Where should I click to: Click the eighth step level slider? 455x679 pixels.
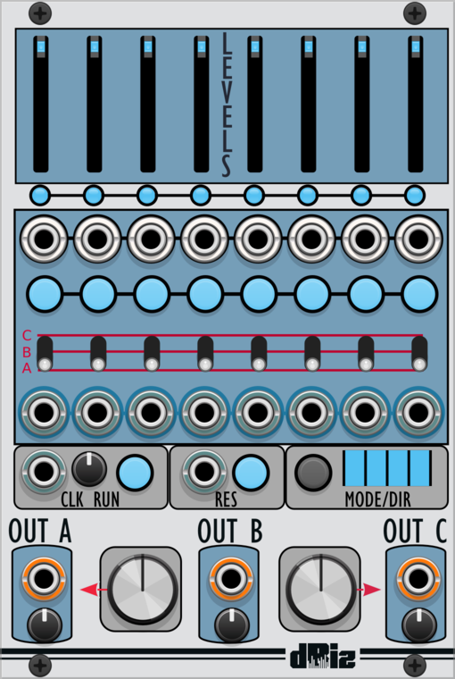click(416, 105)
